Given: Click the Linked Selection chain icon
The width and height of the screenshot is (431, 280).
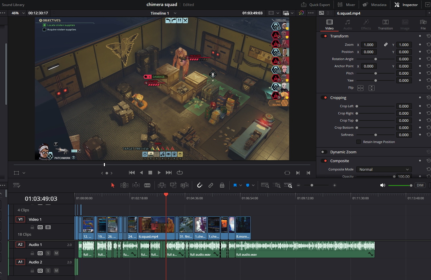Looking at the screenshot, I should point(211,185).
